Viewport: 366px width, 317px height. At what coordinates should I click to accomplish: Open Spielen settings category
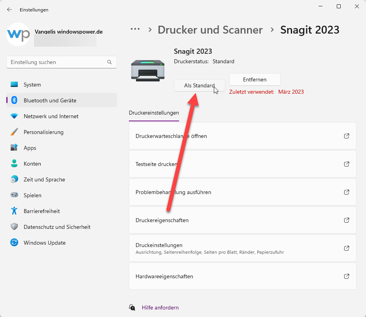[62, 195]
